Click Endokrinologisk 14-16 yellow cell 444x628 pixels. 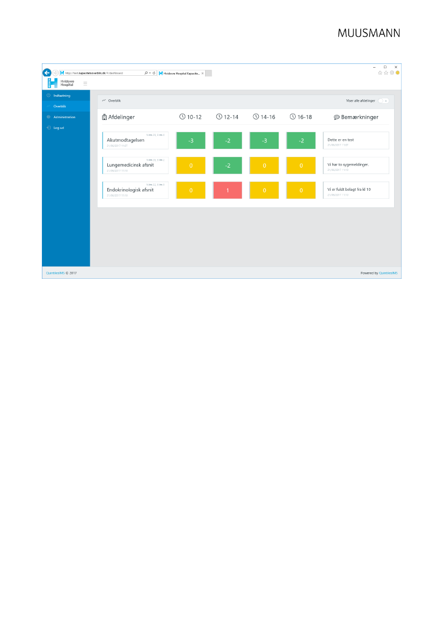[264, 190]
